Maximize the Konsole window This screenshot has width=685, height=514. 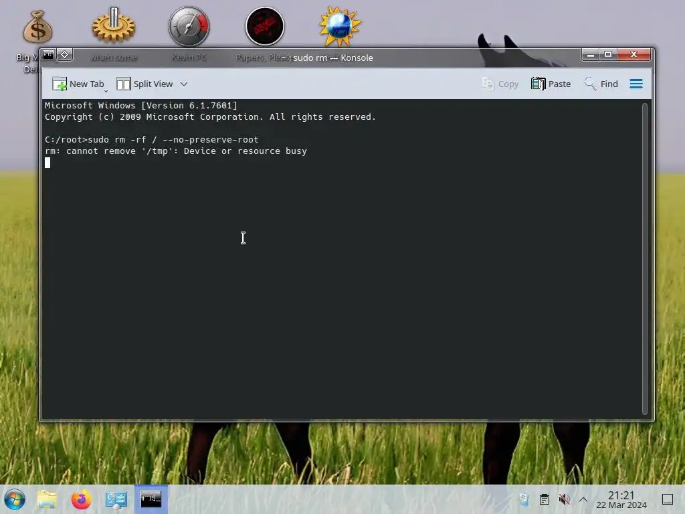(x=607, y=55)
